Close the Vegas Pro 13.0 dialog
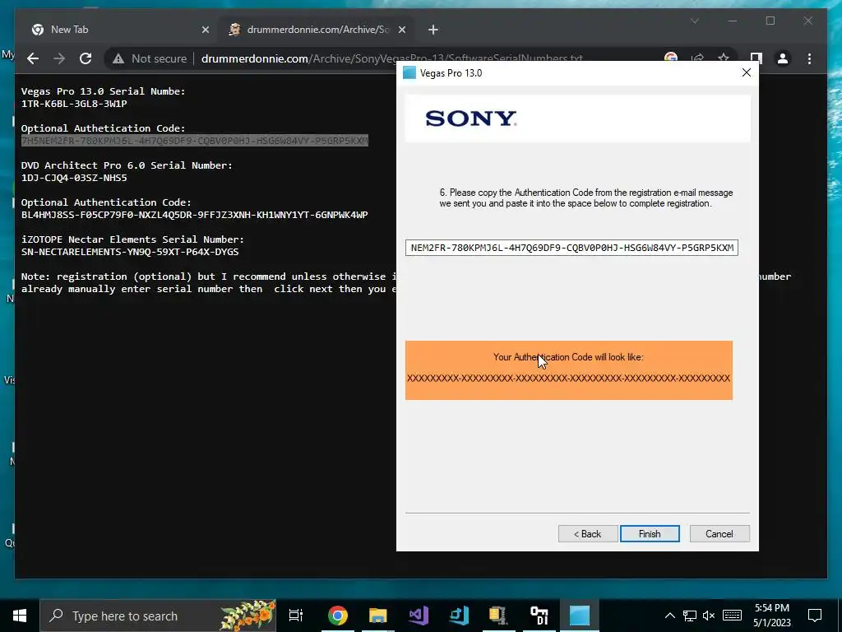This screenshot has width=842, height=632. point(746,72)
